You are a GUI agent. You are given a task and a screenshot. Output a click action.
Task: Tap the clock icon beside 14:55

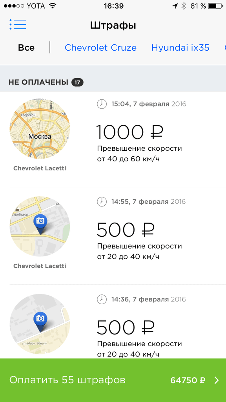tap(102, 201)
